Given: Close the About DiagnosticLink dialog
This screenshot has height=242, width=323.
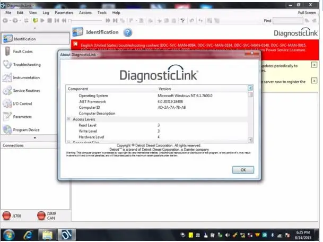Looking at the screenshot, I should point(252,54).
